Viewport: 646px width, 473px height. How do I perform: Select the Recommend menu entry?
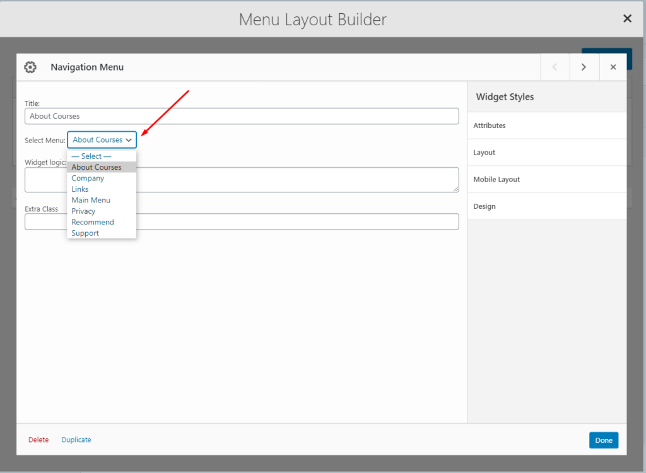93,222
